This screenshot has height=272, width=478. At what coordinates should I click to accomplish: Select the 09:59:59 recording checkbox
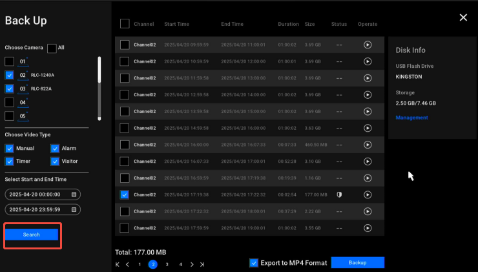(x=125, y=45)
